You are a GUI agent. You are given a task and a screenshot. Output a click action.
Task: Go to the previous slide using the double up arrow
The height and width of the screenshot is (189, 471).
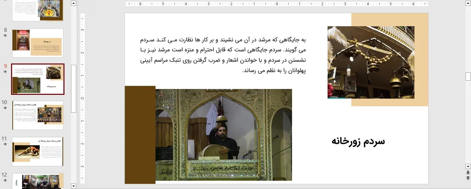[x=468, y=172]
